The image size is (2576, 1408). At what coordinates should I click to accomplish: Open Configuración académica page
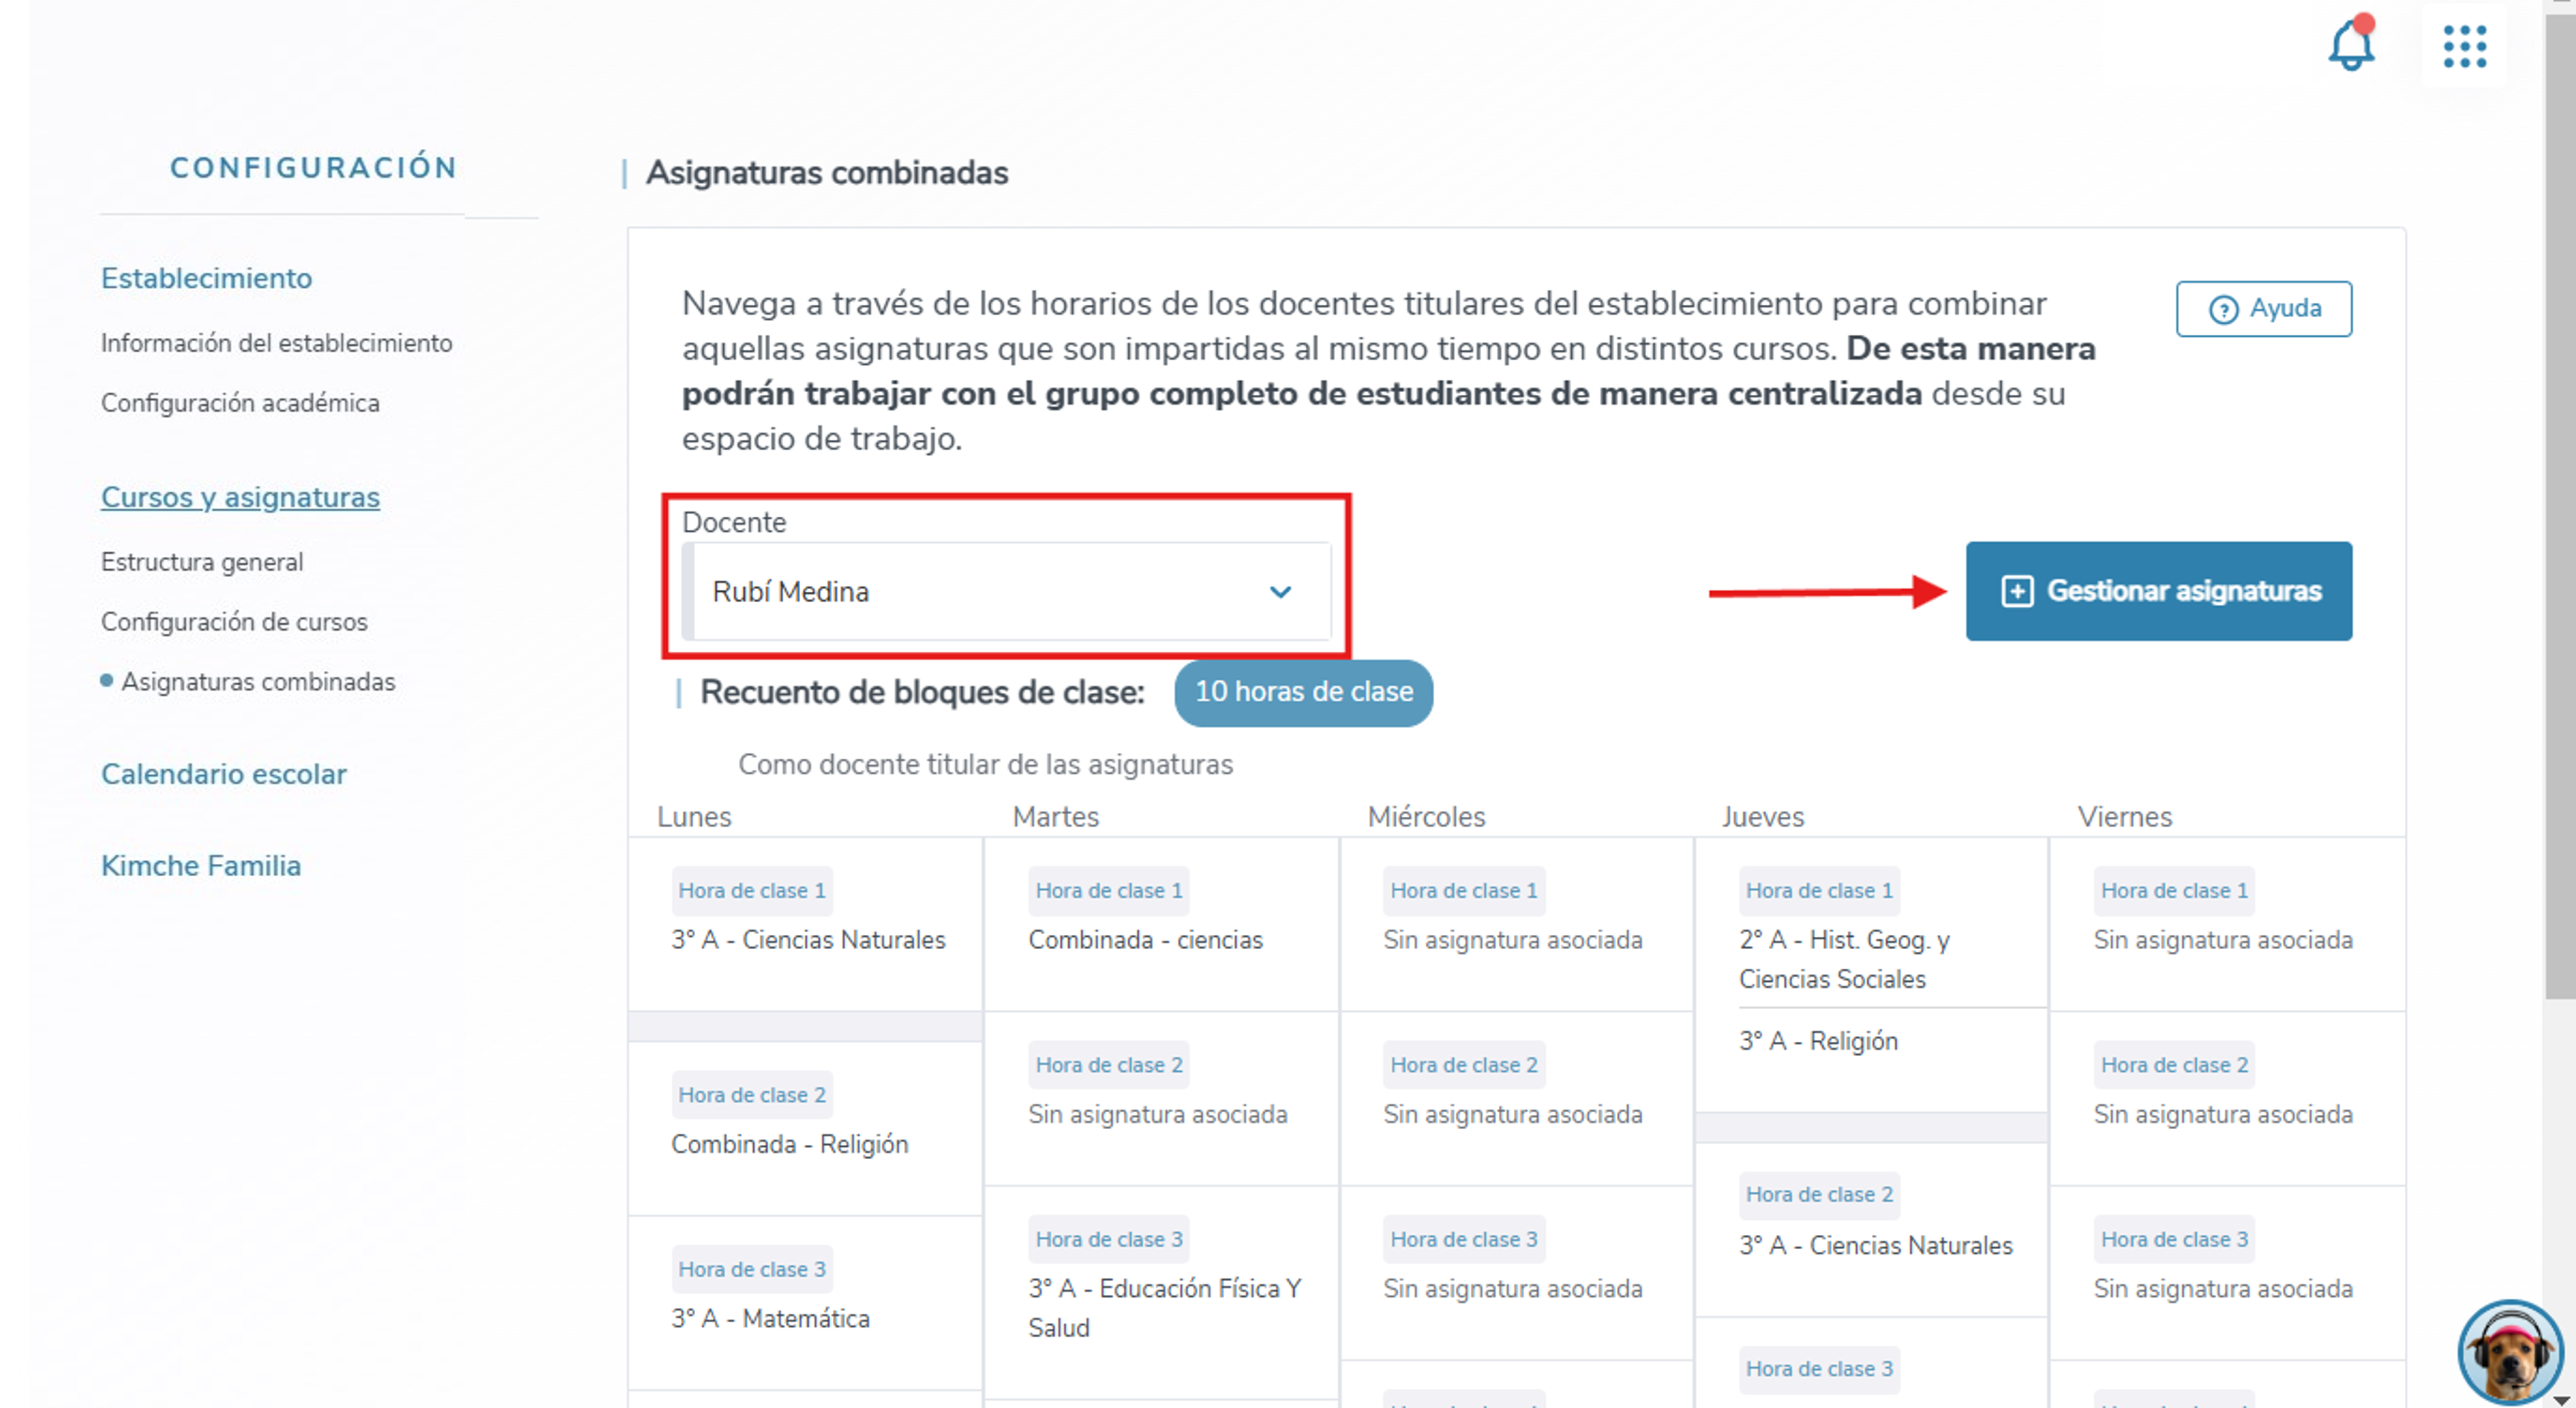[240, 403]
